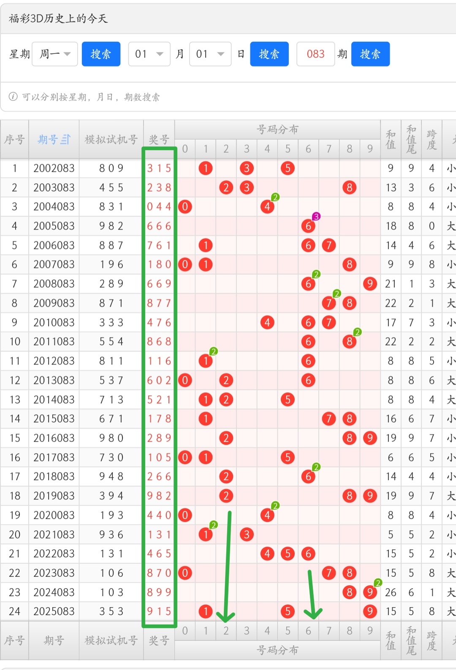Click the red ball 1 in row 2025083
456x670 pixels.
click(x=206, y=612)
